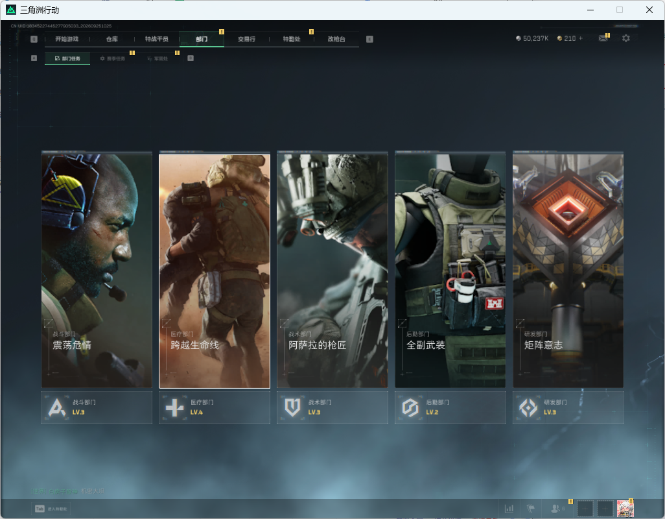Click the 战斗部门 LV.3 emblem icon
This screenshot has width=665, height=519.
[57, 408]
